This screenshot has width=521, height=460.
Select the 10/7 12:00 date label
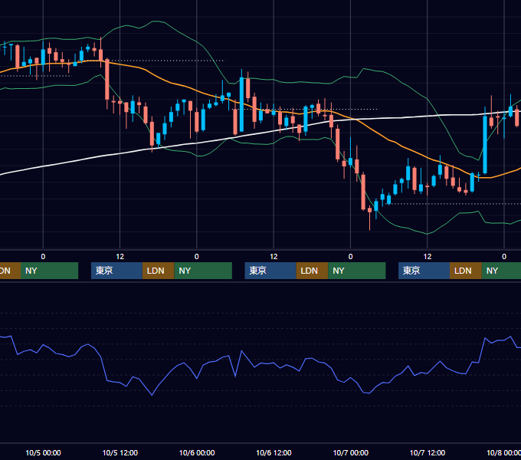pyautogui.click(x=428, y=452)
